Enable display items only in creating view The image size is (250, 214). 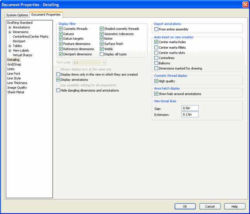[x=58, y=74]
